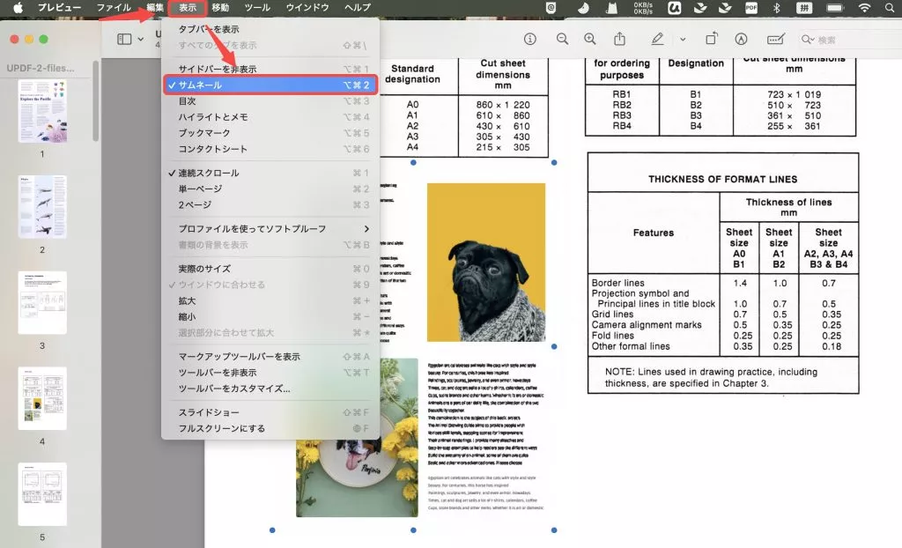Switch the sidebar to 目次 view
902x548 pixels.
(270, 100)
